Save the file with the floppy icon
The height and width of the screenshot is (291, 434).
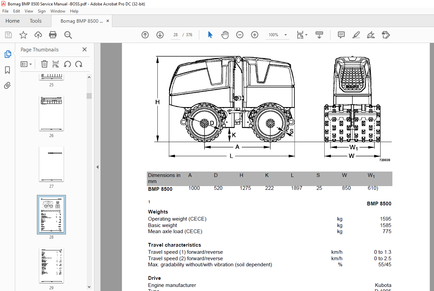[x=8, y=35]
